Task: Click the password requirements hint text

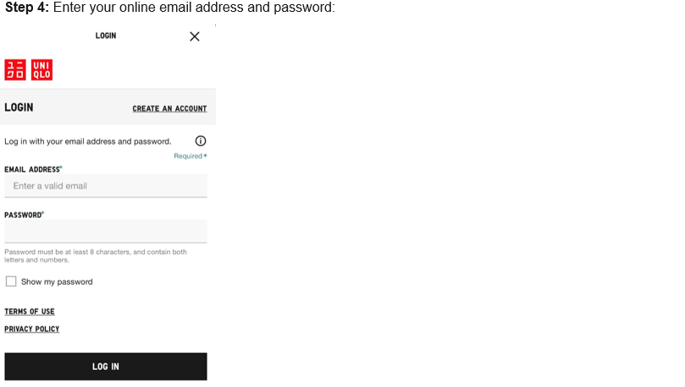Action: (96, 255)
